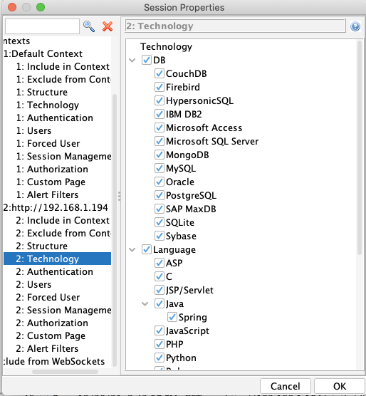Uncheck CouchDB technology
This screenshot has height=396, width=366.
pyautogui.click(x=160, y=73)
